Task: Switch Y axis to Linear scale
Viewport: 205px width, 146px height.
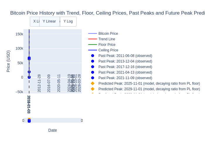Action: [x=49, y=21]
